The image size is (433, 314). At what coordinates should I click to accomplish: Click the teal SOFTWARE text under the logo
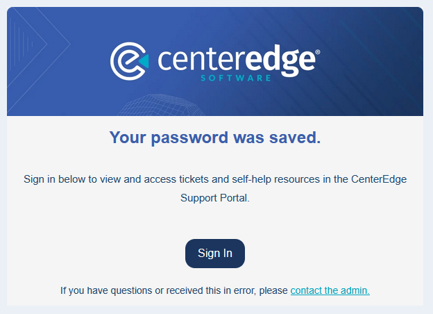[x=236, y=78]
